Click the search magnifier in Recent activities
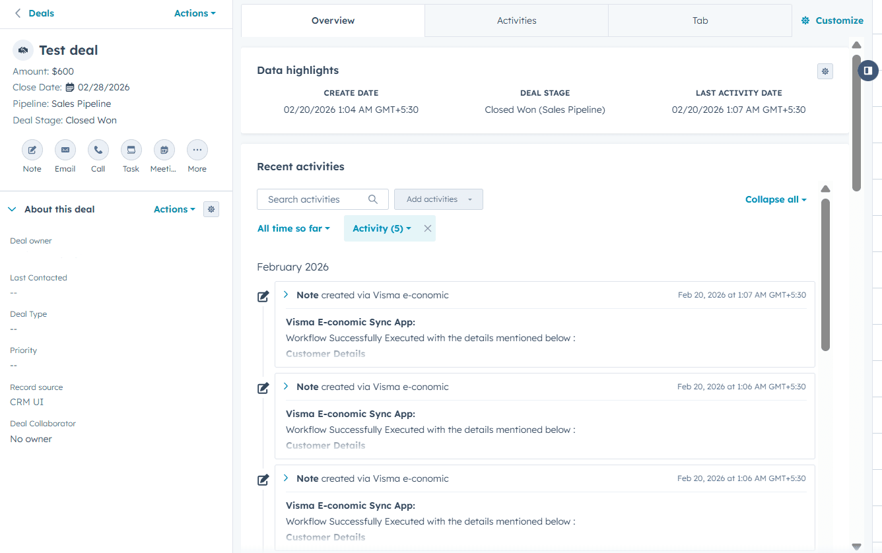 (373, 199)
